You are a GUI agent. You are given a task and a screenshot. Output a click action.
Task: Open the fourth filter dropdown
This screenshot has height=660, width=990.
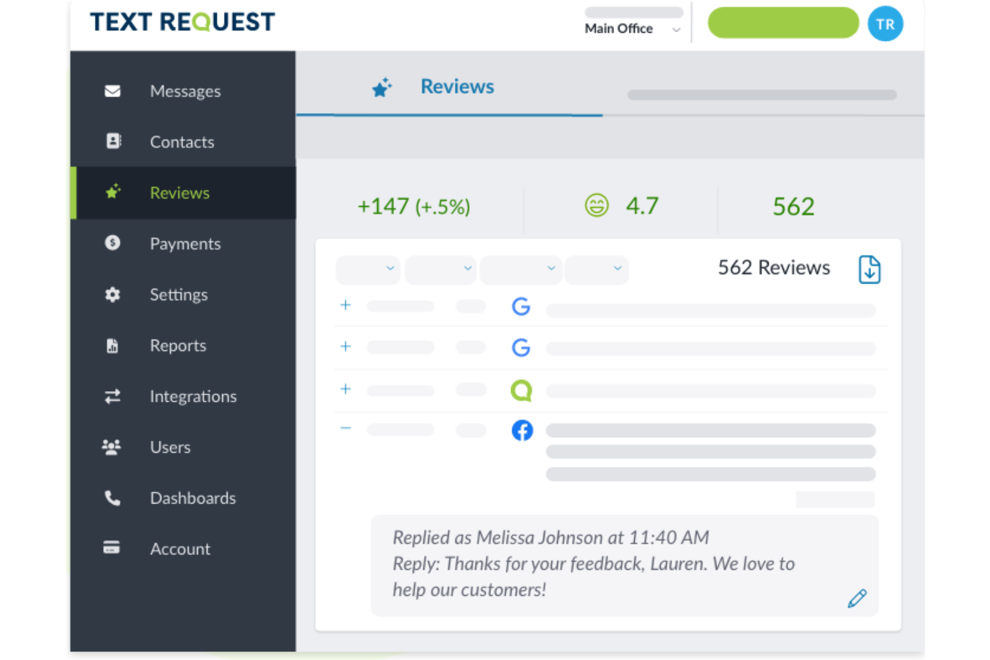tap(597, 269)
